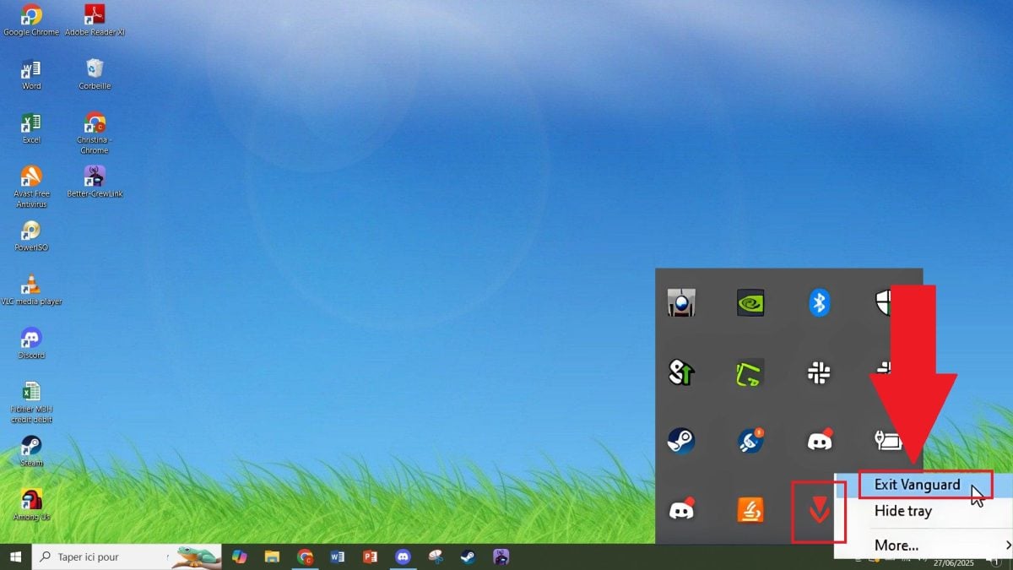Click the red Vanguard tray icon
1013x570 pixels.
tap(819, 511)
